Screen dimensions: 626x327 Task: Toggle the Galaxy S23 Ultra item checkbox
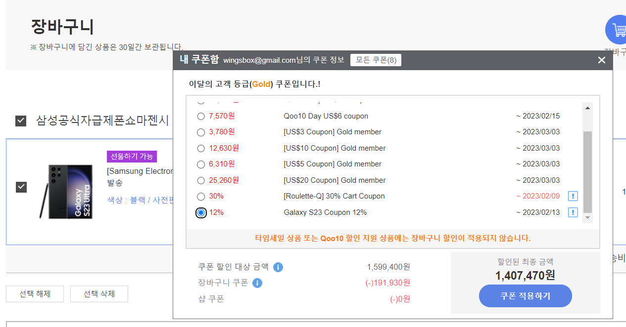21,187
